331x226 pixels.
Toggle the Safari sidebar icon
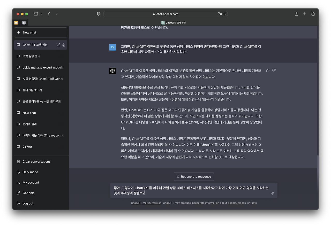click(35, 14)
